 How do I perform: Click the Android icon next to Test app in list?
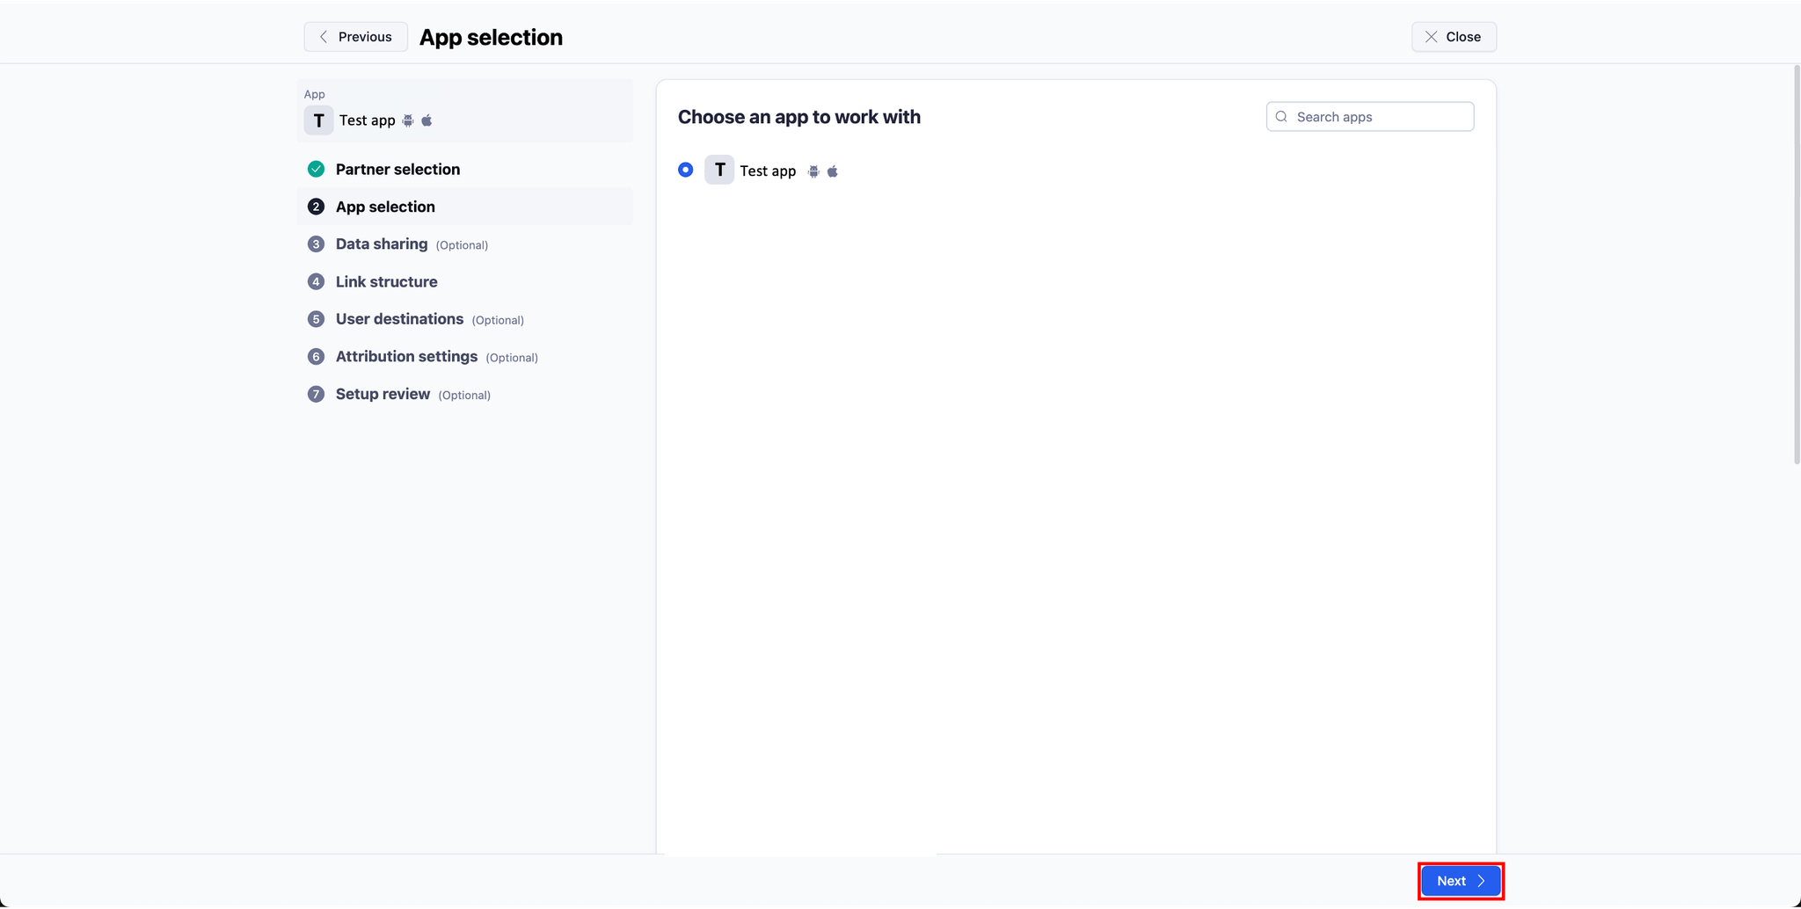click(x=813, y=171)
